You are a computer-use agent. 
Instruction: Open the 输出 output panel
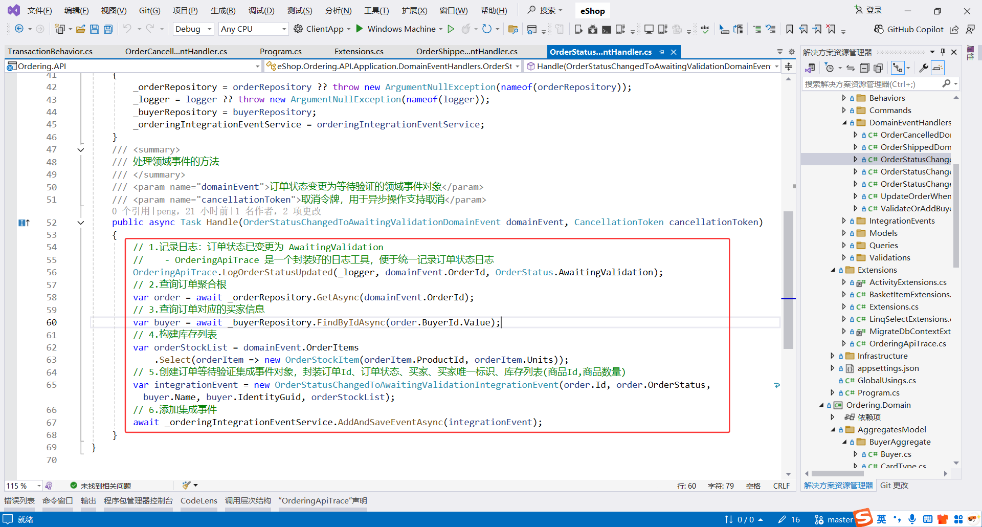click(x=88, y=501)
